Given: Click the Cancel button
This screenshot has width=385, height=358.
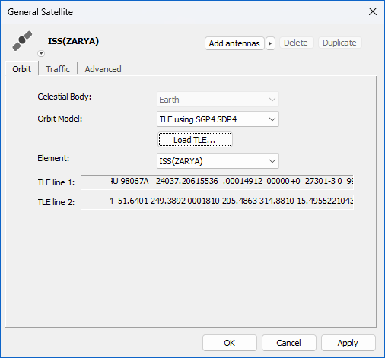Looking at the screenshot, I should (x=289, y=343).
